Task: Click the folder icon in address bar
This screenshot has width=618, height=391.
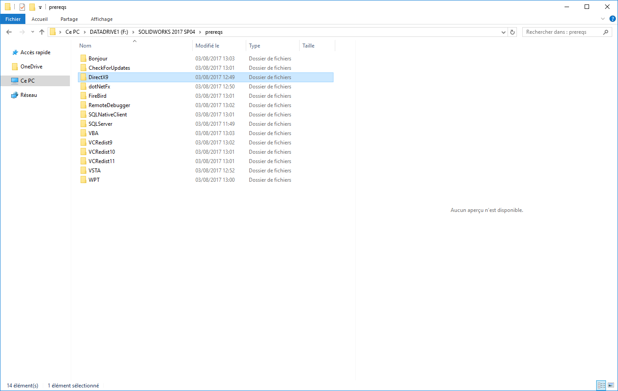Action: tap(53, 32)
